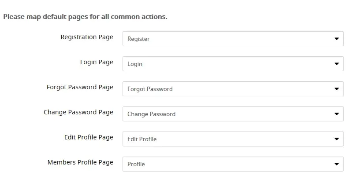Click the Edit Profile Page label
Screen dimensions: 350x179
(x=89, y=137)
